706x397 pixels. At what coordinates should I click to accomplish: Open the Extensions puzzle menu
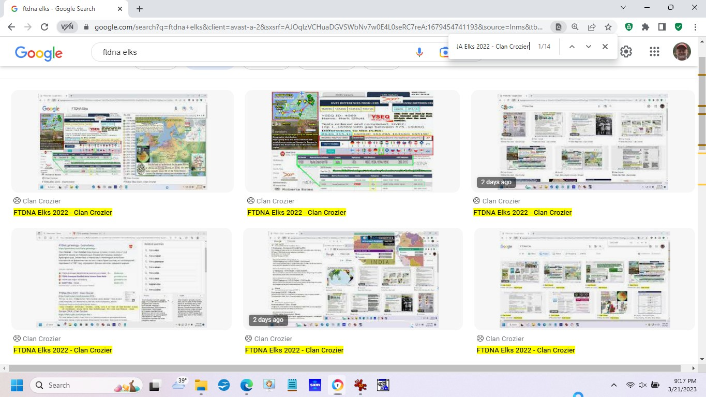tap(645, 27)
